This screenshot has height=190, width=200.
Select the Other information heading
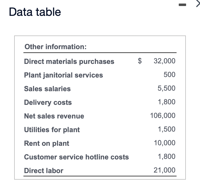pos(55,47)
